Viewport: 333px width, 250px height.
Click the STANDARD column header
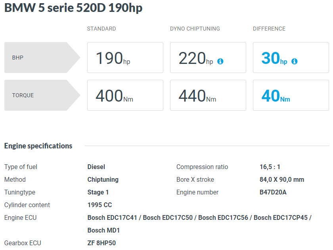(101, 29)
